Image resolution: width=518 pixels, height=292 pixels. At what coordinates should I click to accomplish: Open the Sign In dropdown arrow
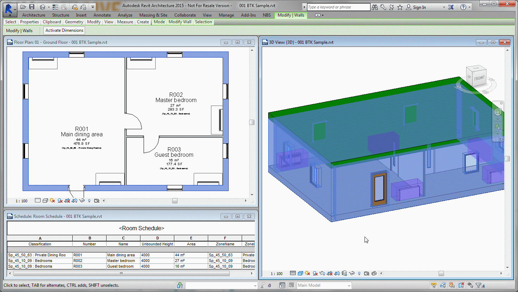point(444,7)
